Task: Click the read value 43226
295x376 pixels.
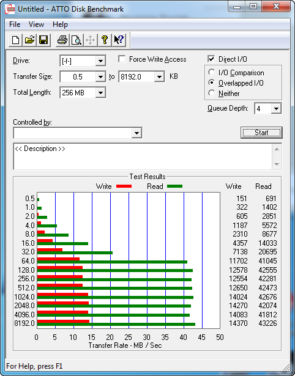Action: (267, 323)
